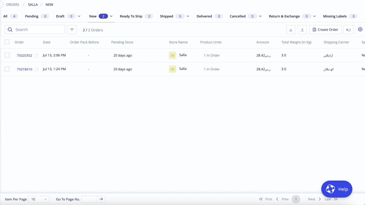Image resolution: width=365 pixels, height=205 pixels.
Task: Click the Create Order button
Action: pos(325,30)
